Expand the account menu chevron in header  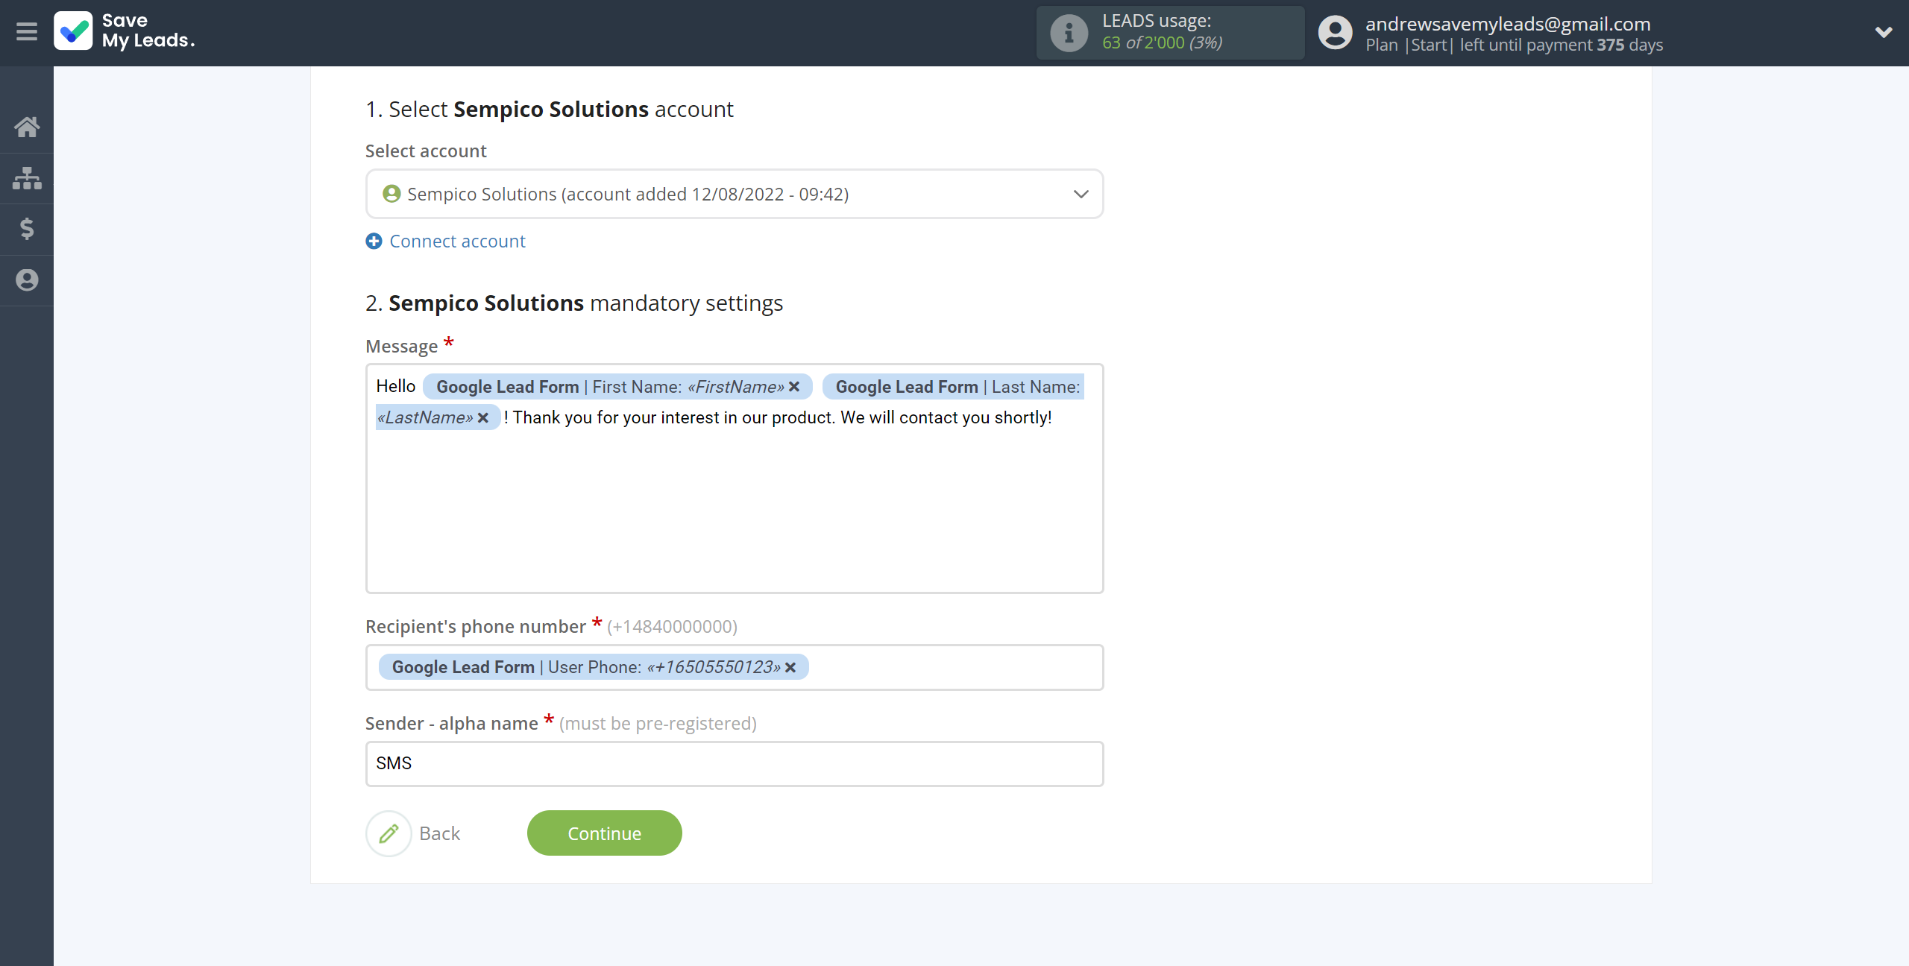pyautogui.click(x=1884, y=32)
